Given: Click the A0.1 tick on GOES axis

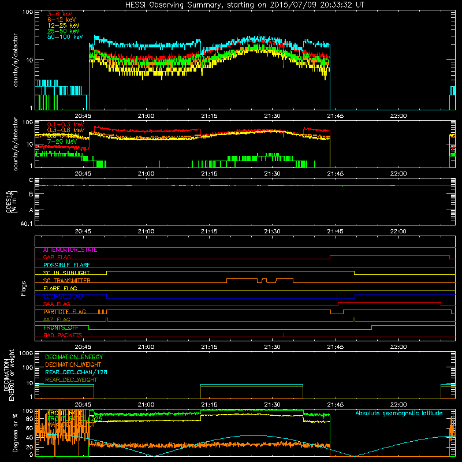Looking at the screenshot, I should [27, 224].
